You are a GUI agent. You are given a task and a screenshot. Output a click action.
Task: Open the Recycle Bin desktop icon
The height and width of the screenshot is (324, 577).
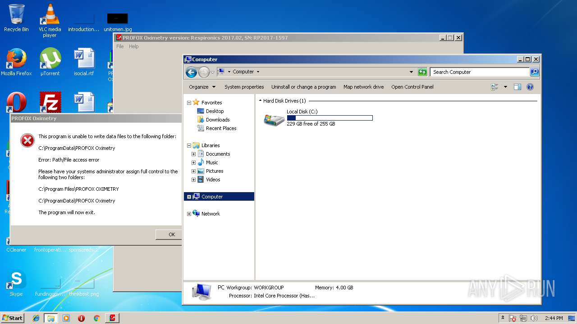coord(16,18)
